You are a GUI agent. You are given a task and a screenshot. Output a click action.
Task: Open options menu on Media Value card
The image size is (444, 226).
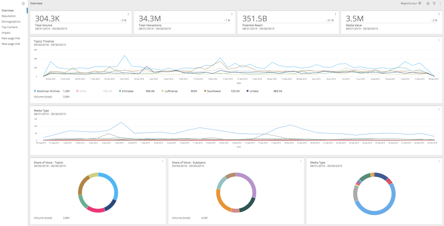click(x=439, y=14)
